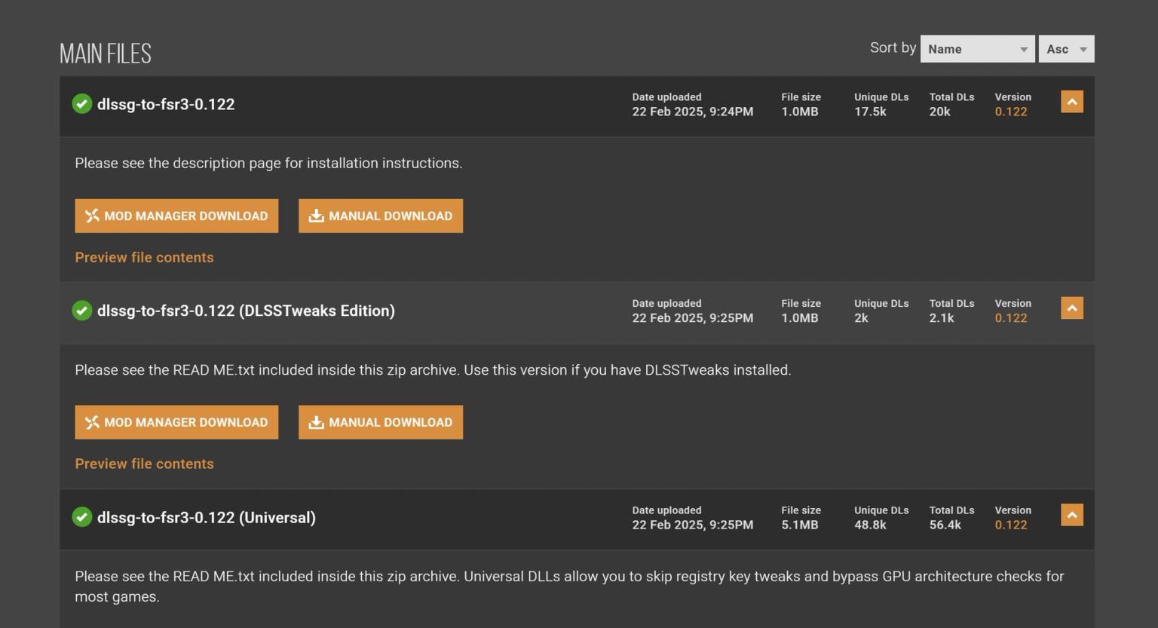Viewport: 1158px width, 628px height.
Task: Click green checkmark icon beside first dlssg-to-fsr3-0.122
Action: click(82, 104)
